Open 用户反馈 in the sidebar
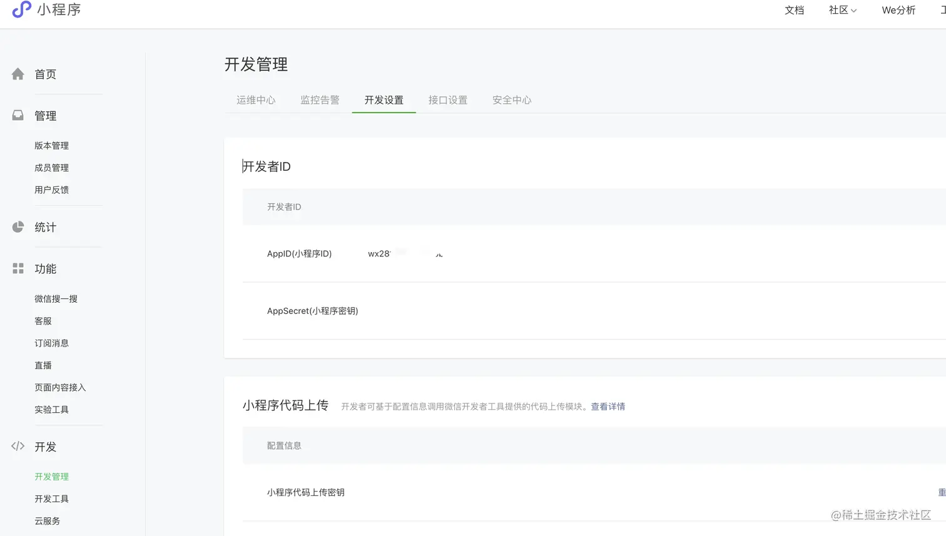Viewport: 946px width, 536px height. tap(51, 190)
